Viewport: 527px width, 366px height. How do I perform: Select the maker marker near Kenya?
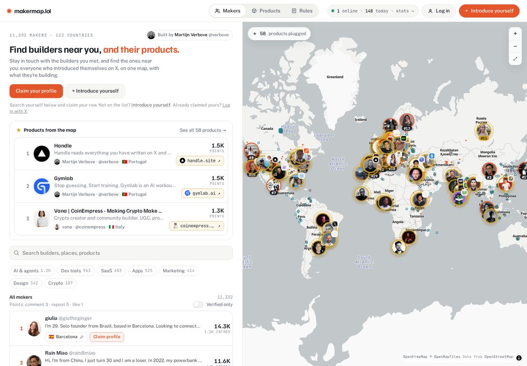[419, 200]
